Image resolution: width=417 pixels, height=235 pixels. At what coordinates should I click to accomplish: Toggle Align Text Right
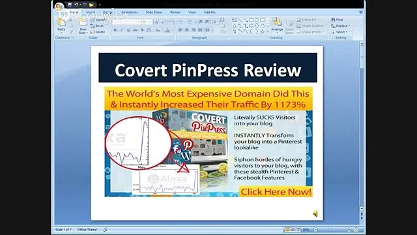(194, 30)
